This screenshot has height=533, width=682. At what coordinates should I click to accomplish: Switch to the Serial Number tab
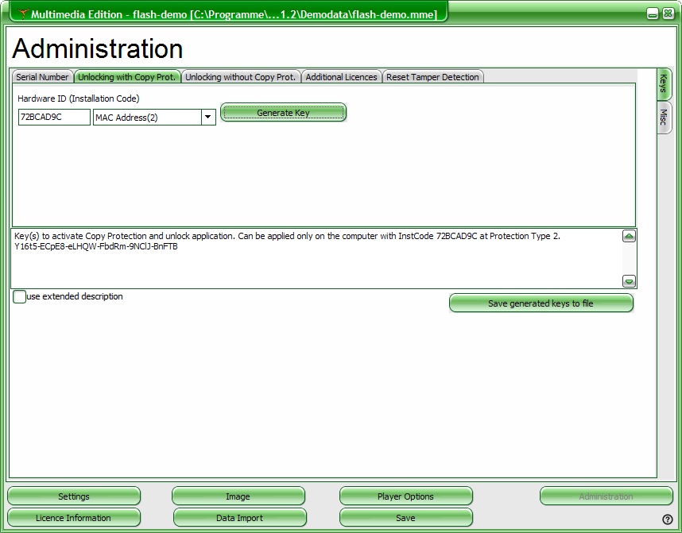click(x=43, y=77)
